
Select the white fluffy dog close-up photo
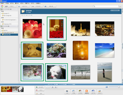click(56, 72)
